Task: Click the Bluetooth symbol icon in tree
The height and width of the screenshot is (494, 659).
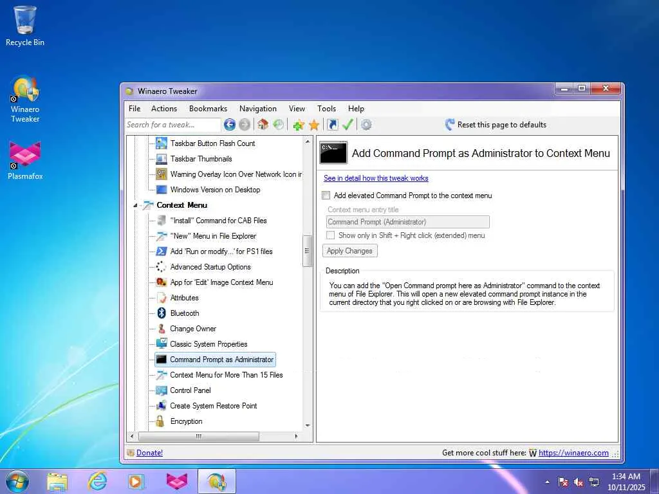Action: [x=162, y=313]
